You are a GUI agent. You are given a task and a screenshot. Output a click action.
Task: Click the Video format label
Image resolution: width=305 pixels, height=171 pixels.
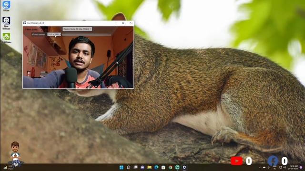pos(38,34)
